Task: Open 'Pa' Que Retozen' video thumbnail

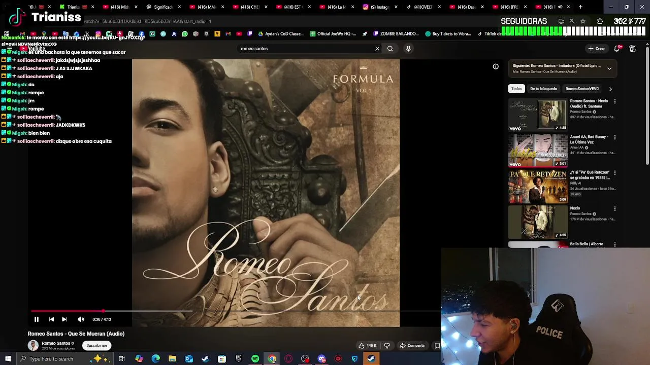Action: tap(538, 187)
